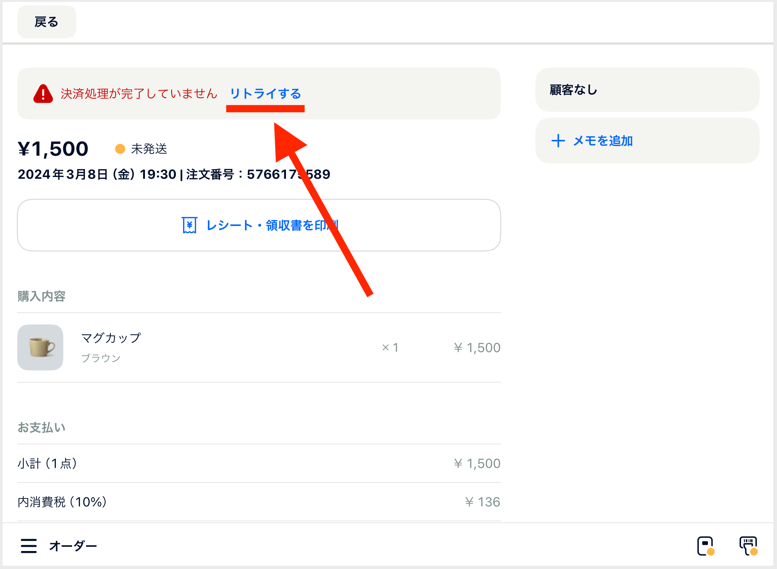Select the オーダー menu label
777x569 pixels.
pyautogui.click(x=73, y=546)
